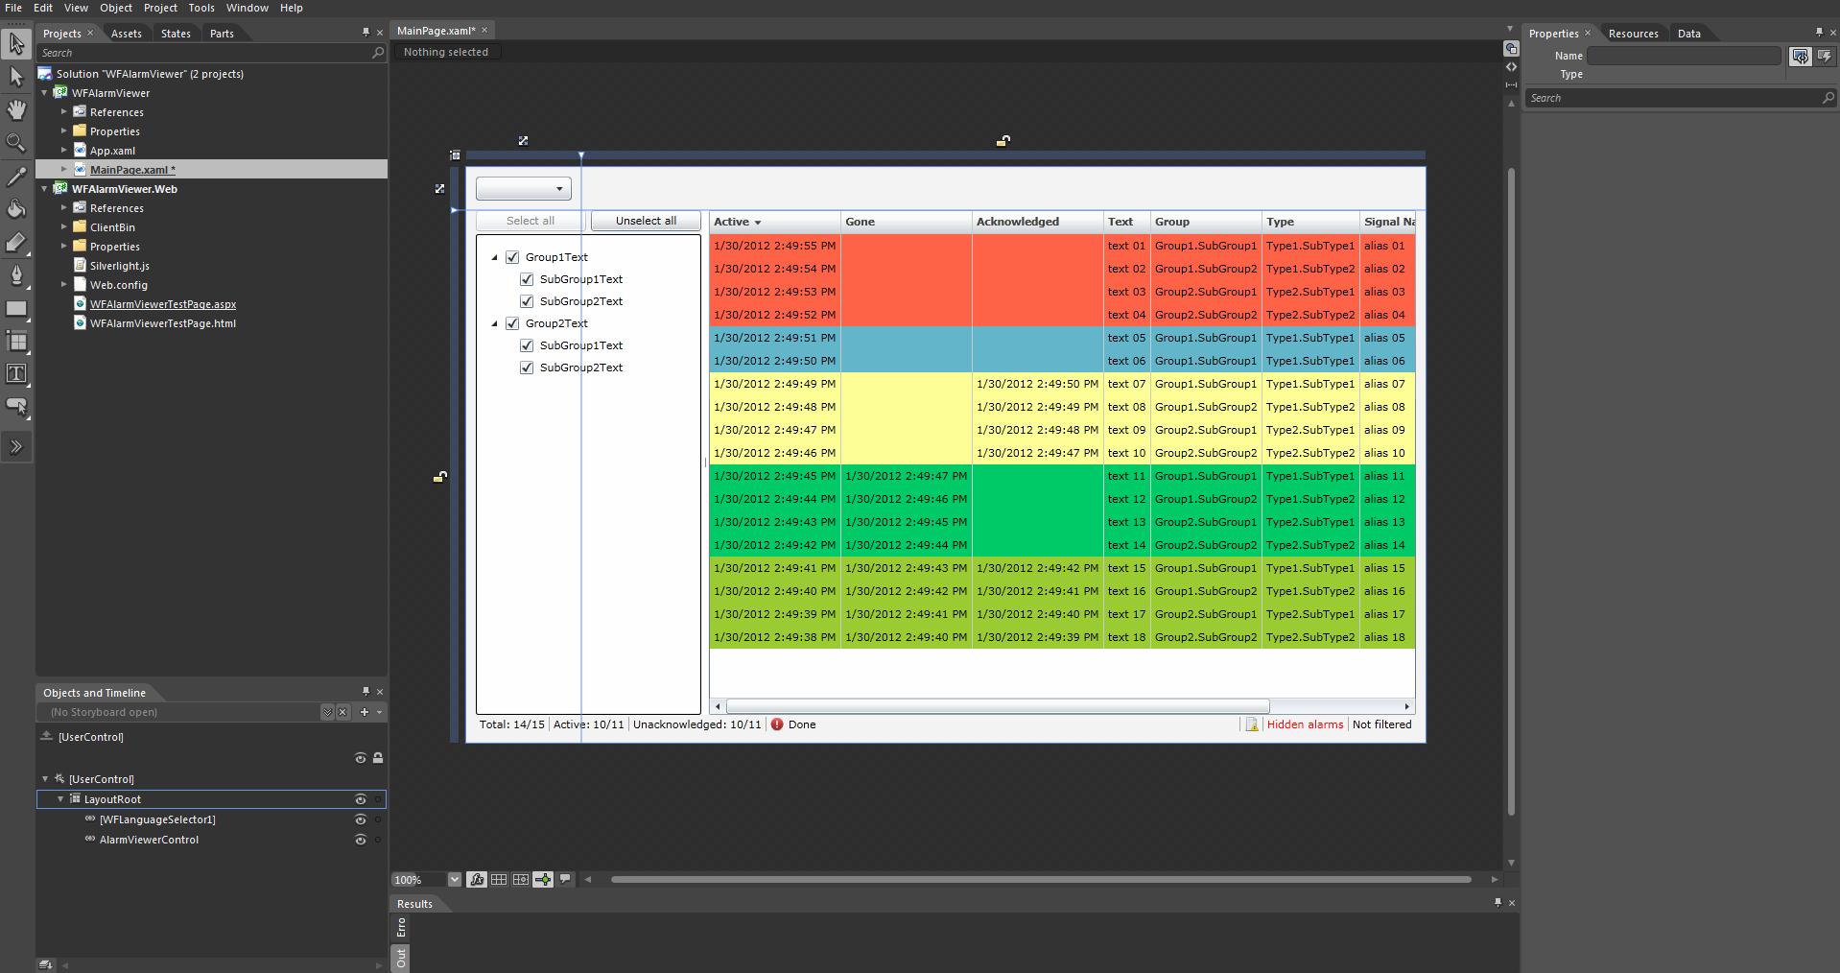Click the alarm grid horizontal scrollbar
The width and height of the screenshot is (1840, 973).
(998, 706)
